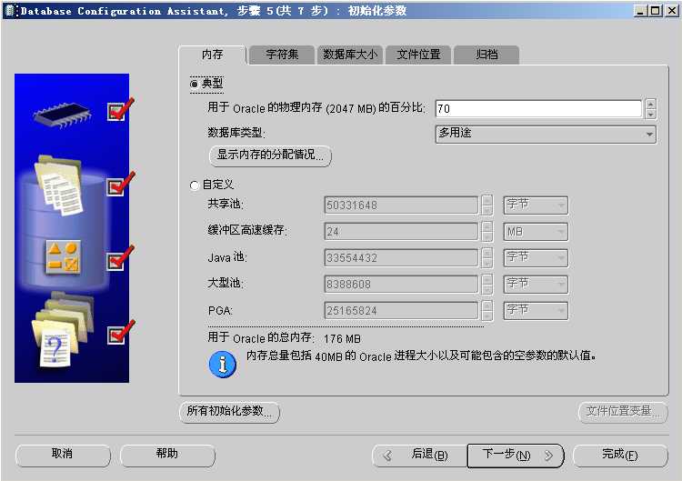
Task: Click the PGA value field
Action: tap(401, 311)
